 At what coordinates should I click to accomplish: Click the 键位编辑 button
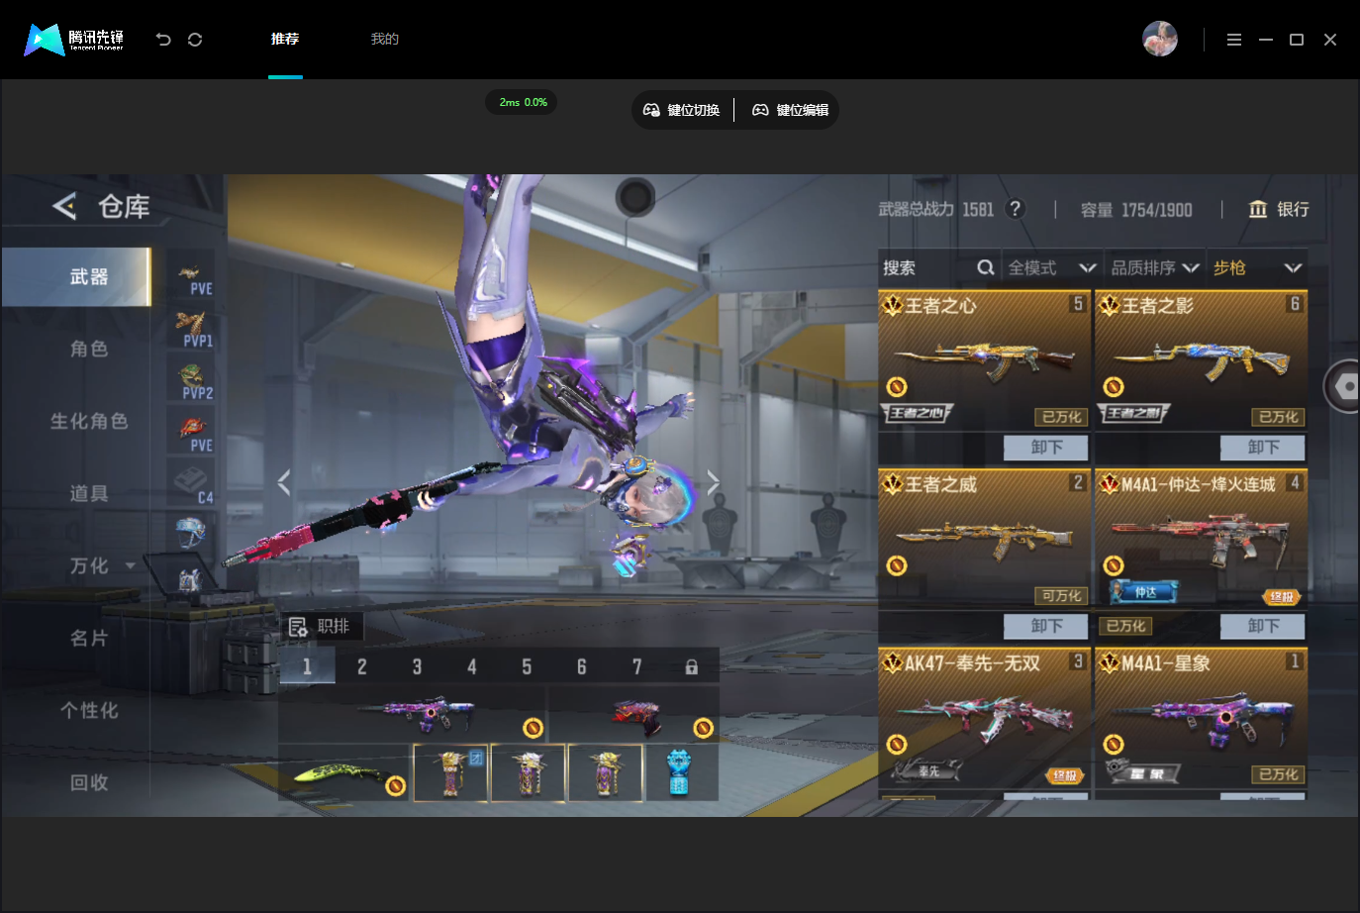[x=791, y=110]
